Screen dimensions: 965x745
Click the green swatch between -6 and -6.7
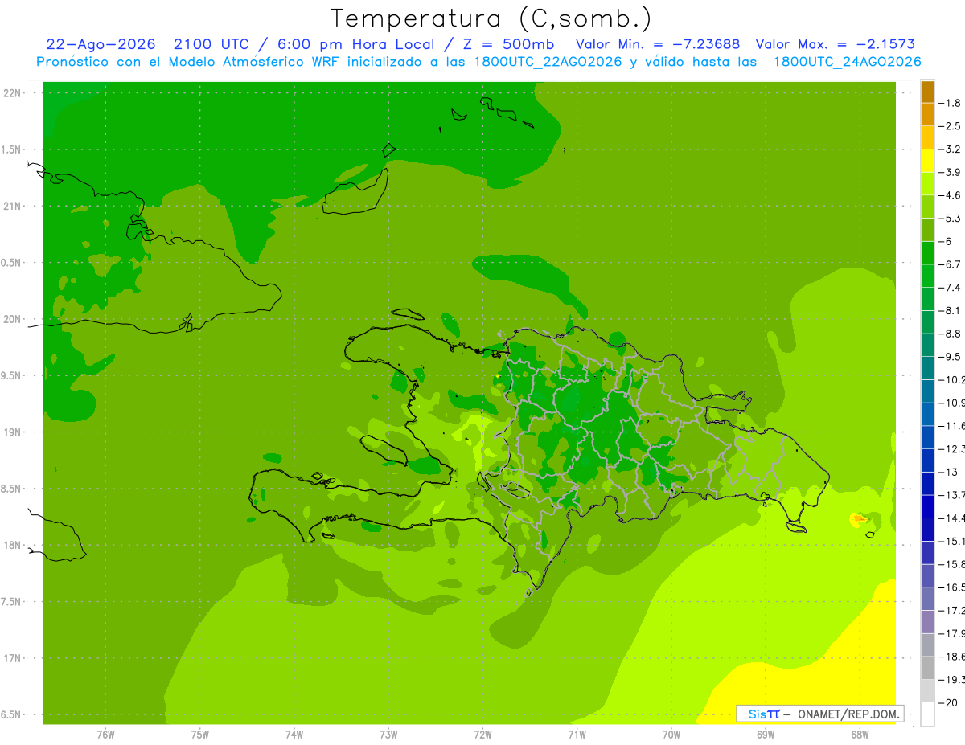(927, 253)
